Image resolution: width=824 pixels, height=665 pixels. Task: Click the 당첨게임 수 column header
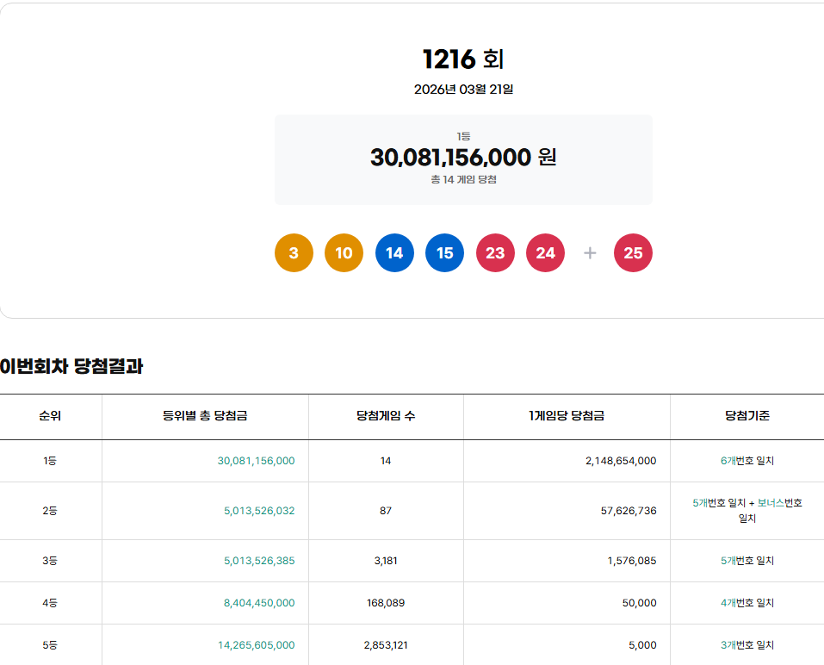click(386, 416)
